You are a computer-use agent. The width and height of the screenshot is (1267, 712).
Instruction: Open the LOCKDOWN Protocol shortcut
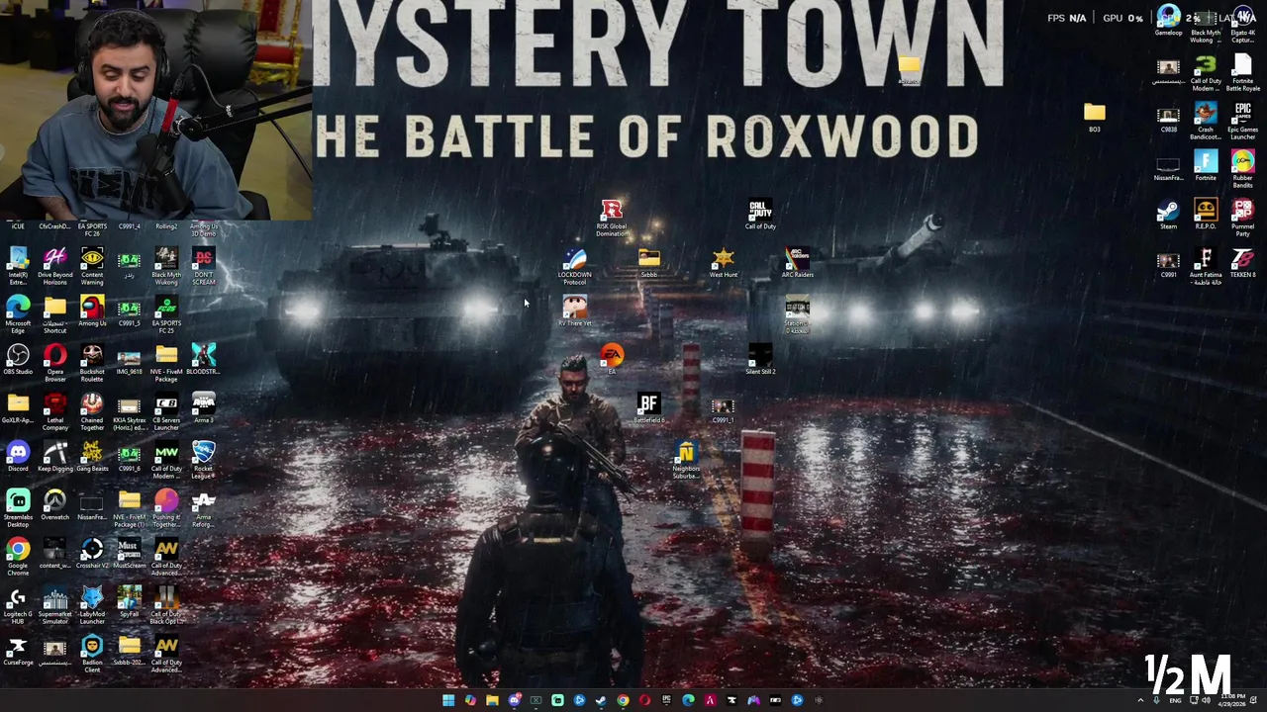coord(574,267)
